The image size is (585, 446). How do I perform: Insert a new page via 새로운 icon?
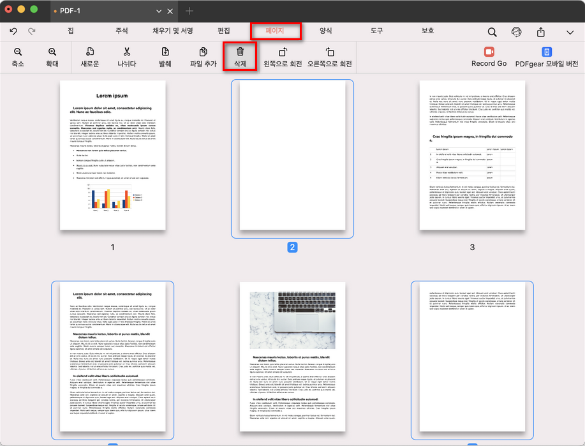[90, 52]
